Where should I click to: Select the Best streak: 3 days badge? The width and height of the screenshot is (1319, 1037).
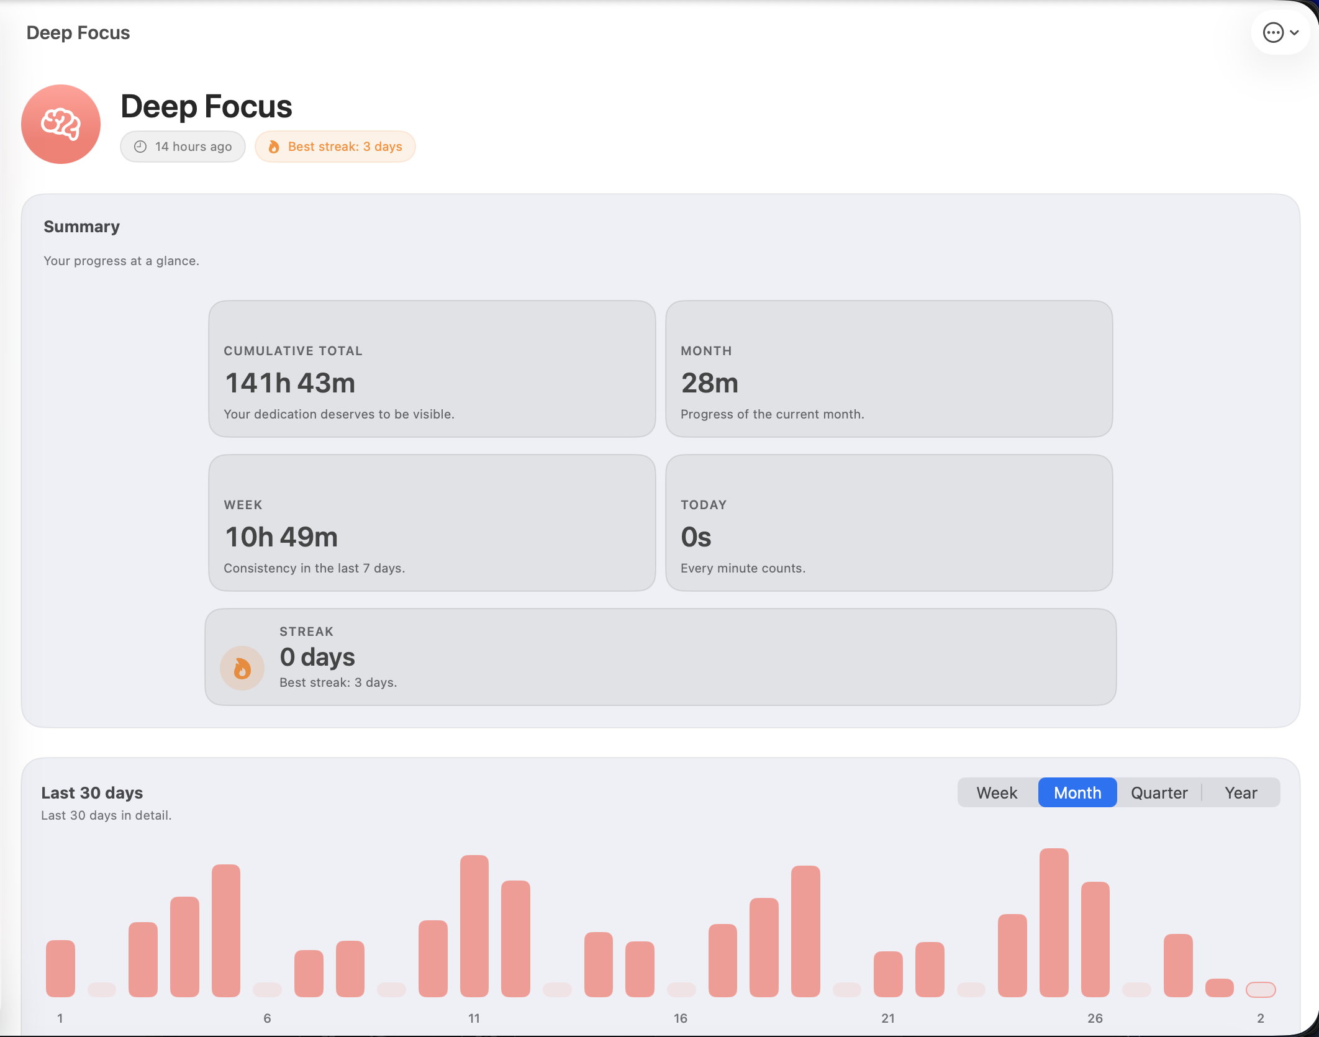coord(335,147)
